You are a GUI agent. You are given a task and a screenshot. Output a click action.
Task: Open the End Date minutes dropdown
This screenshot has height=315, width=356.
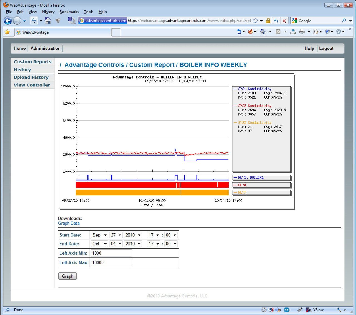pyautogui.click(x=171, y=244)
